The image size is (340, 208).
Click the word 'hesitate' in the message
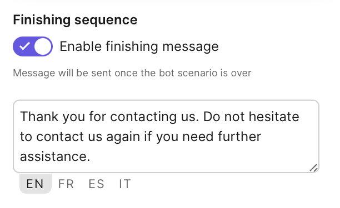pos(274,116)
